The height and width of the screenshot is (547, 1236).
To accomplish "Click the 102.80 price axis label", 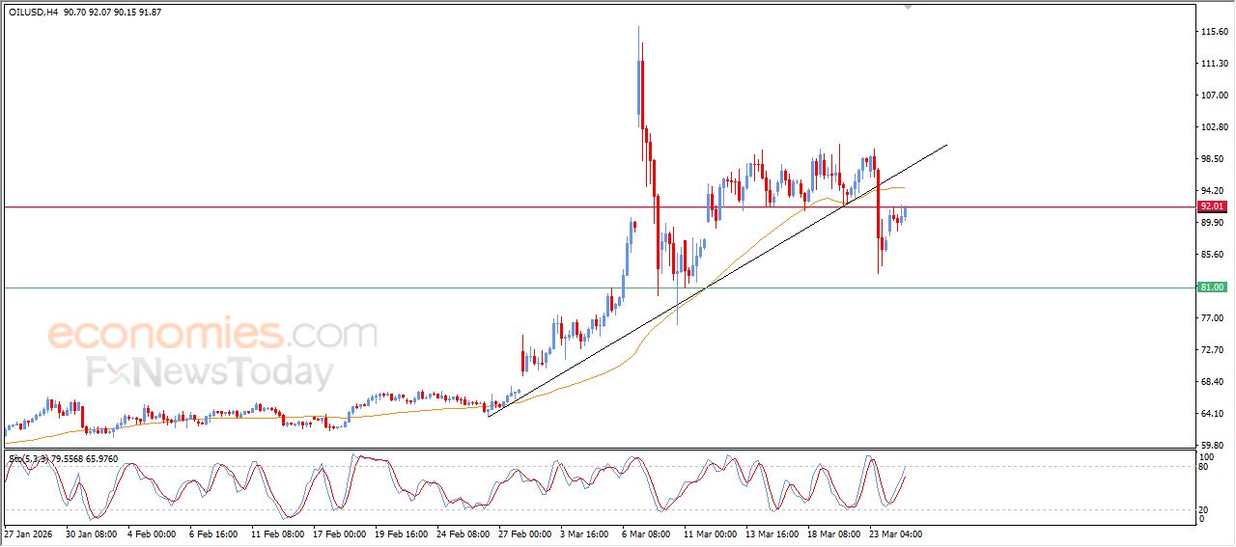I will [1214, 127].
